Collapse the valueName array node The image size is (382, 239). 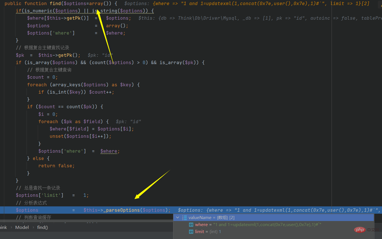(x=178, y=218)
